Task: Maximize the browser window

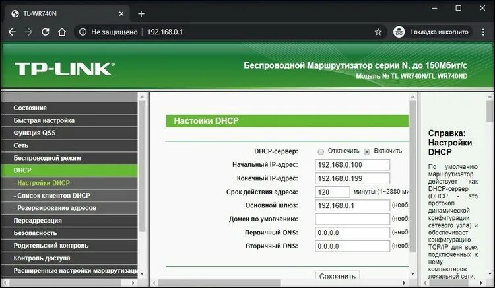Action: tap(459, 8)
